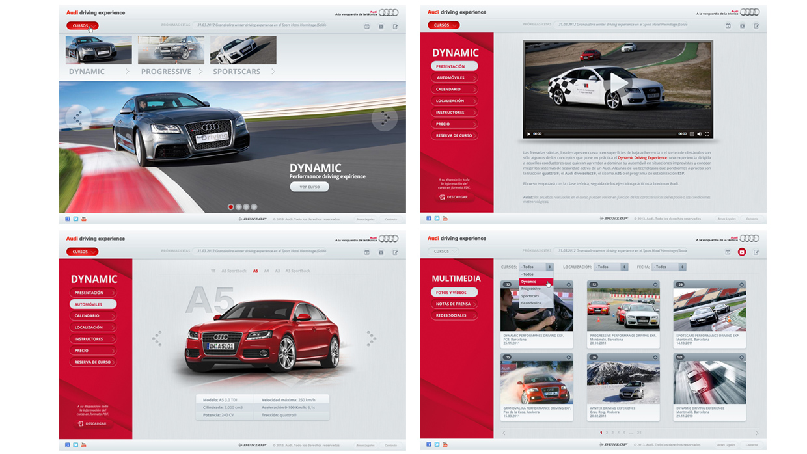The height and width of the screenshot is (454, 807).
Task: Enter fullscreen using the video player's fullscreen icon
Action: click(x=707, y=133)
